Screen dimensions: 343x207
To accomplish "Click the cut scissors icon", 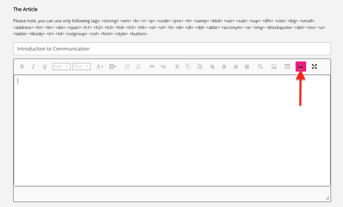I will coord(177,67).
